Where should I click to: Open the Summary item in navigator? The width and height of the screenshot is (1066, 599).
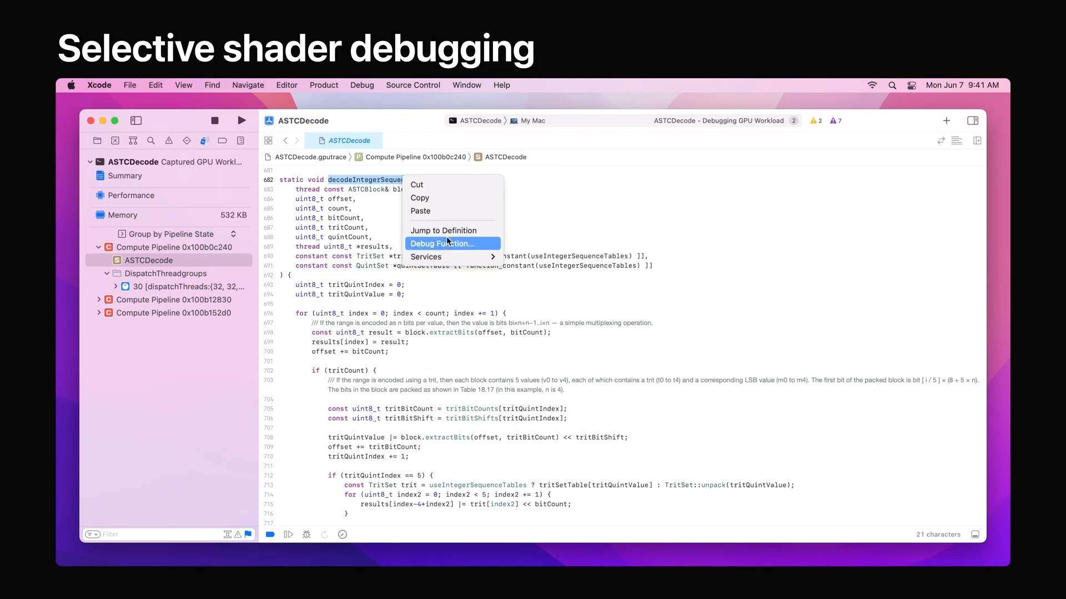125,176
